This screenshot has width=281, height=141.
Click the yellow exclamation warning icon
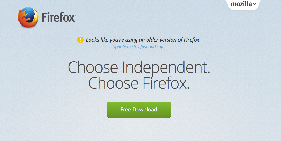click(80, 40)
